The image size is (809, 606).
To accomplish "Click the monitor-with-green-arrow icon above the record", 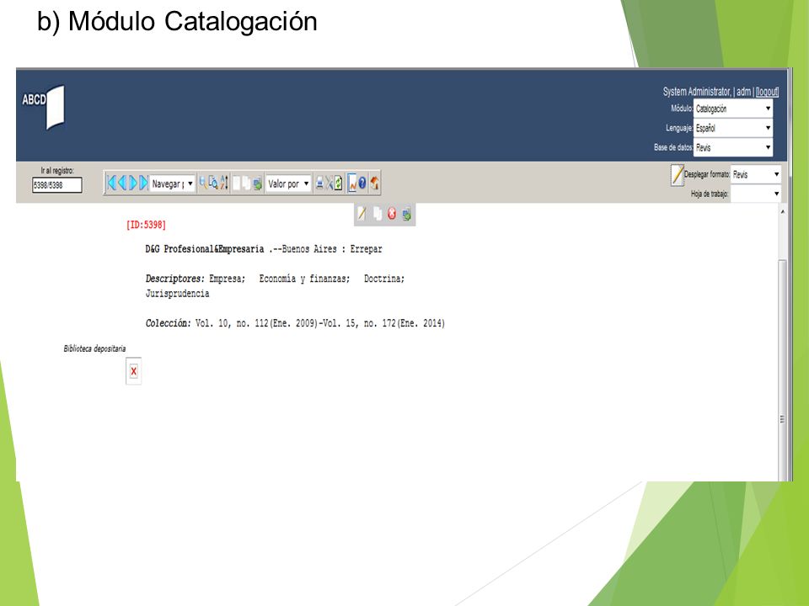I will click(x=406, y=214).
